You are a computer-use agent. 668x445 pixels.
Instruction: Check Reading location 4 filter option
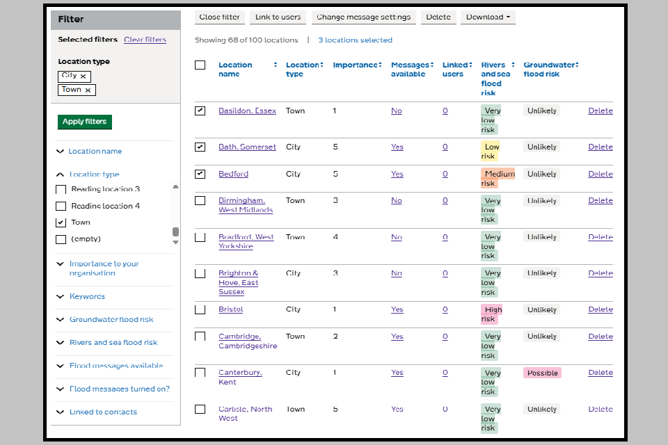click(x=61, y=206)
